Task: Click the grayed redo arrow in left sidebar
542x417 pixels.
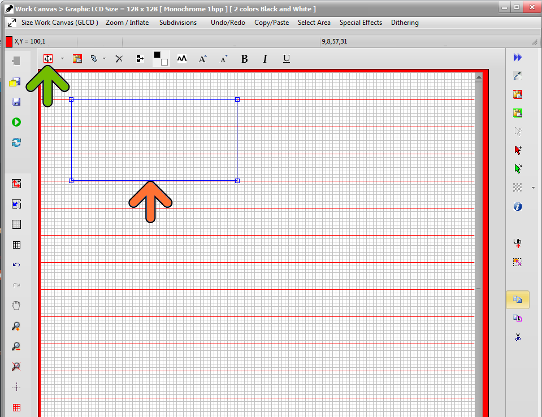Action: pos(16,285)
